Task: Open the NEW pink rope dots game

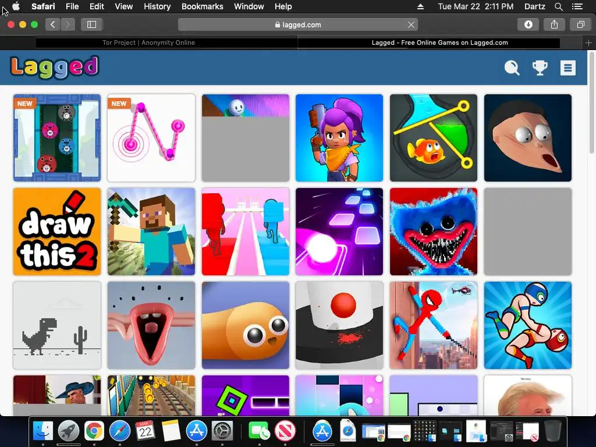Action: pyautogui.click(x=151, y=138)
